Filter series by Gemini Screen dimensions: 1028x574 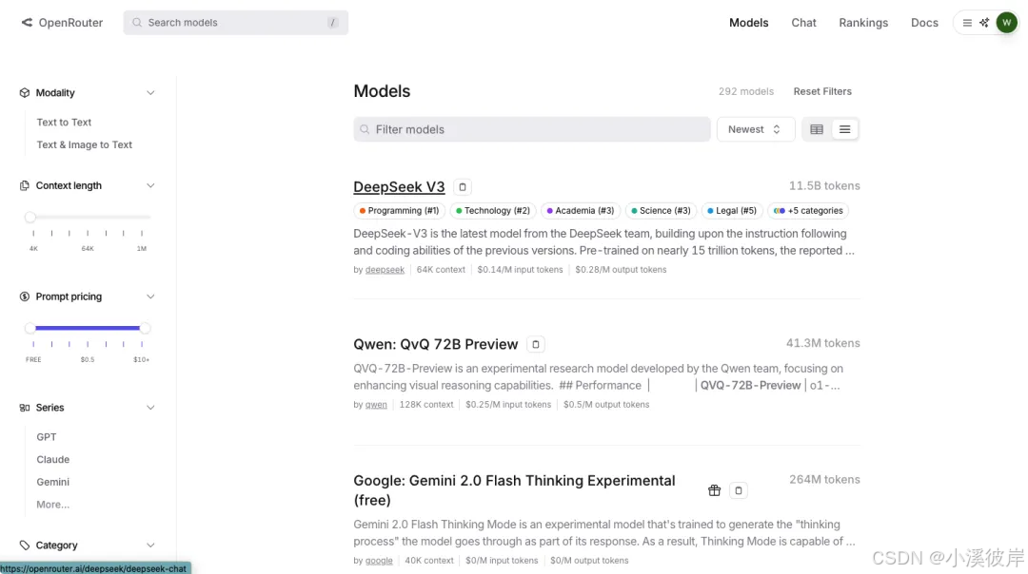pyautogui.click(x=52, y=482)
